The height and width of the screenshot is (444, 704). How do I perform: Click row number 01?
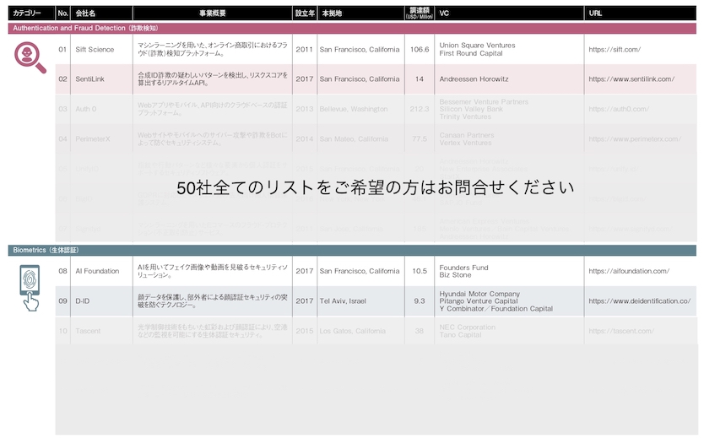tap(62, 50)
